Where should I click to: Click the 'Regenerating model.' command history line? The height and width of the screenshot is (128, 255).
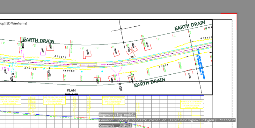[118, 115]
